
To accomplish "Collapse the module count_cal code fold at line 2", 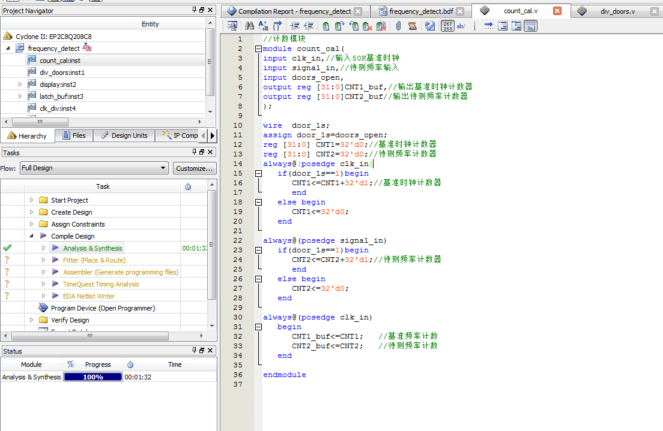I will (x=258, y=49).
